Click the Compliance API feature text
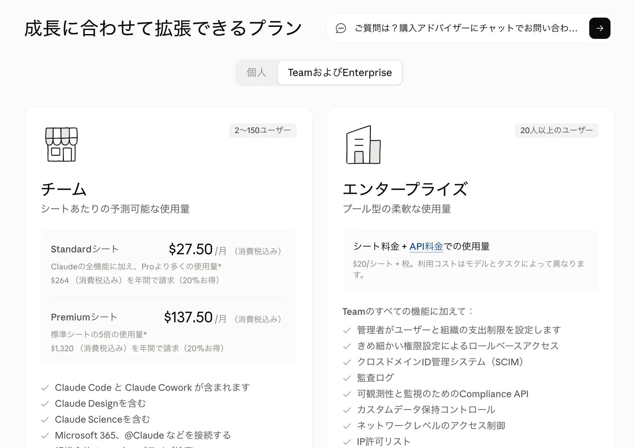Screen dimensions: 635x448 click(x=443, y=394)
